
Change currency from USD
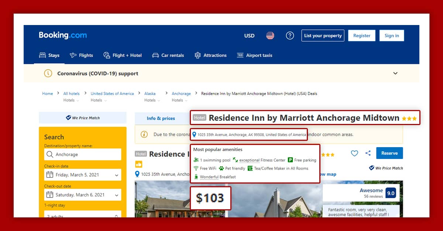click(249, 36)
